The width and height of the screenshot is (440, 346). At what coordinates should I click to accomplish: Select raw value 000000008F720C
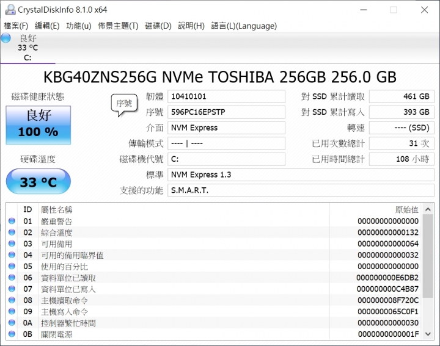click(388, 300)
